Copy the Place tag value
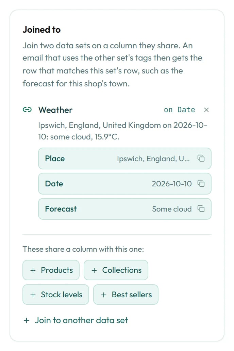The image size is (234, 351). click(201, 158)
